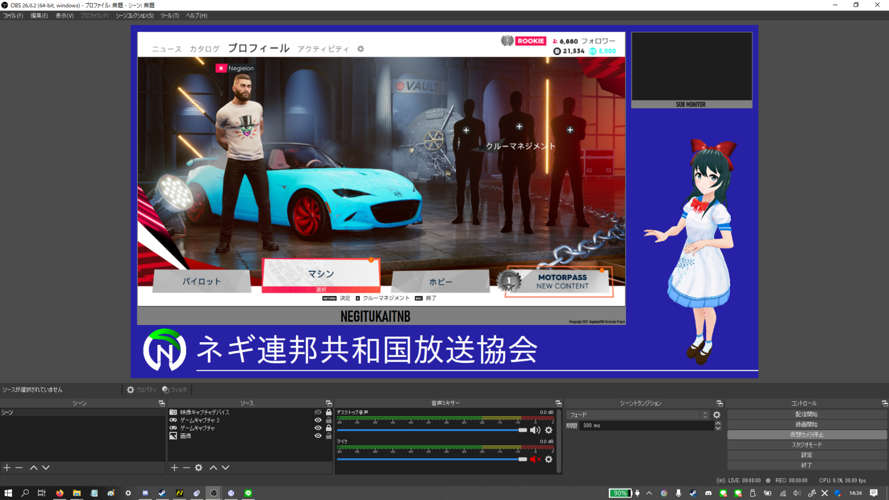Add a new source with plus icon

click(x=174, y=468)
